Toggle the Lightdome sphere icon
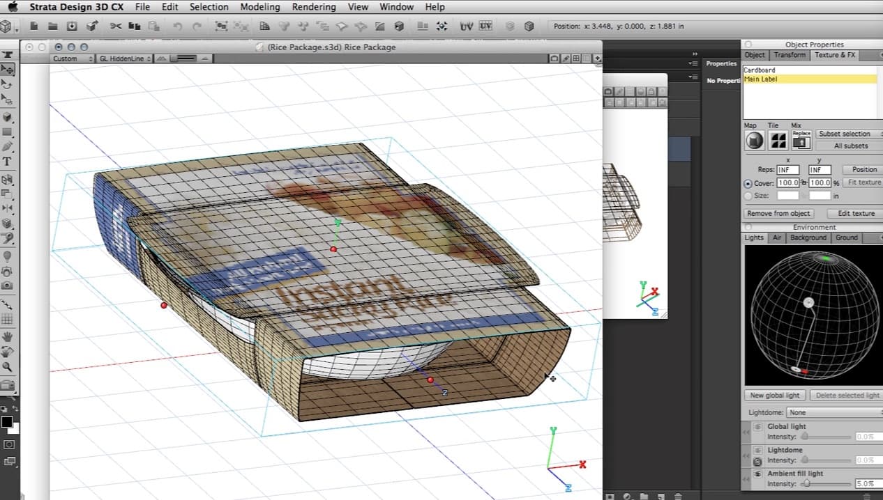The width and height of the screenshot is (883, 500). [x=757, y=461]
